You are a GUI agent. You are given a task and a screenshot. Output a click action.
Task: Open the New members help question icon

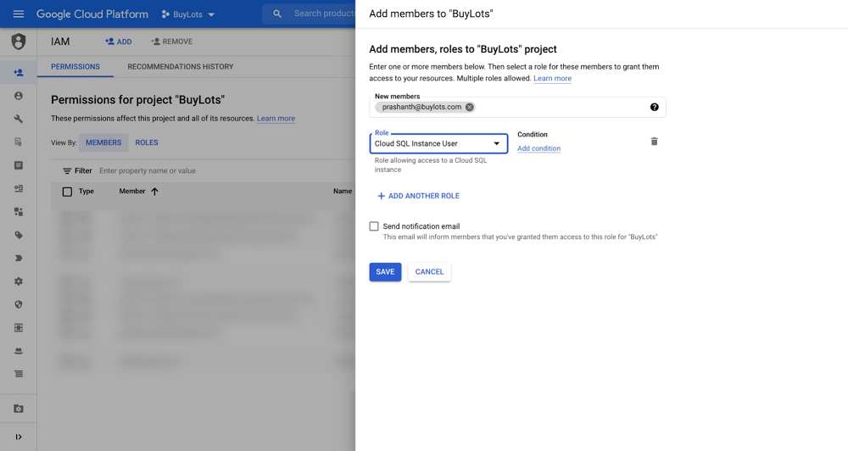[655, 107]
